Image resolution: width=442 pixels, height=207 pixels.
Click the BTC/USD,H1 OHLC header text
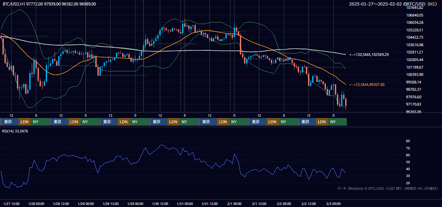[49, 4]
